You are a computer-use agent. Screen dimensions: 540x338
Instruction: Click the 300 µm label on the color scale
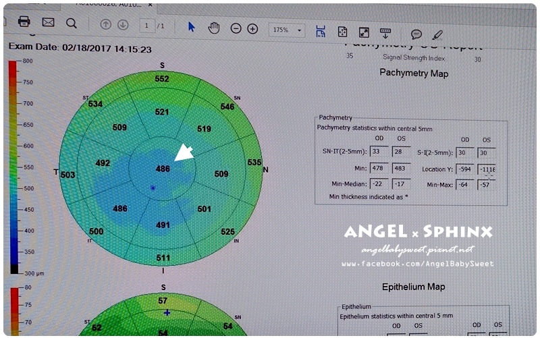tap(34, 273)
